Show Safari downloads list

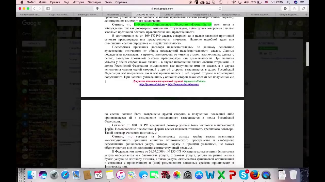click(x=285, y=9)
